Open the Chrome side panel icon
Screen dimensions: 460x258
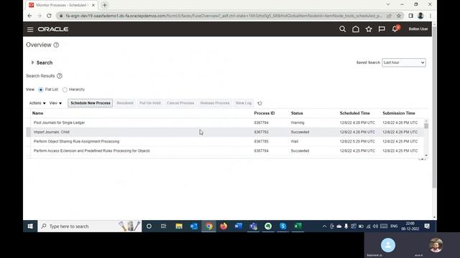pyautogui.click(x=410, y=16)
